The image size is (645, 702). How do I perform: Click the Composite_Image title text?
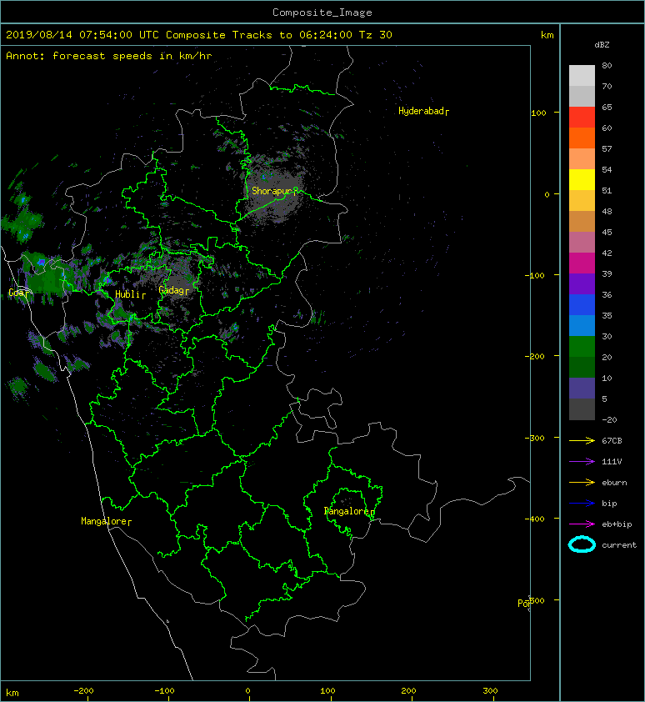[322, 13]
